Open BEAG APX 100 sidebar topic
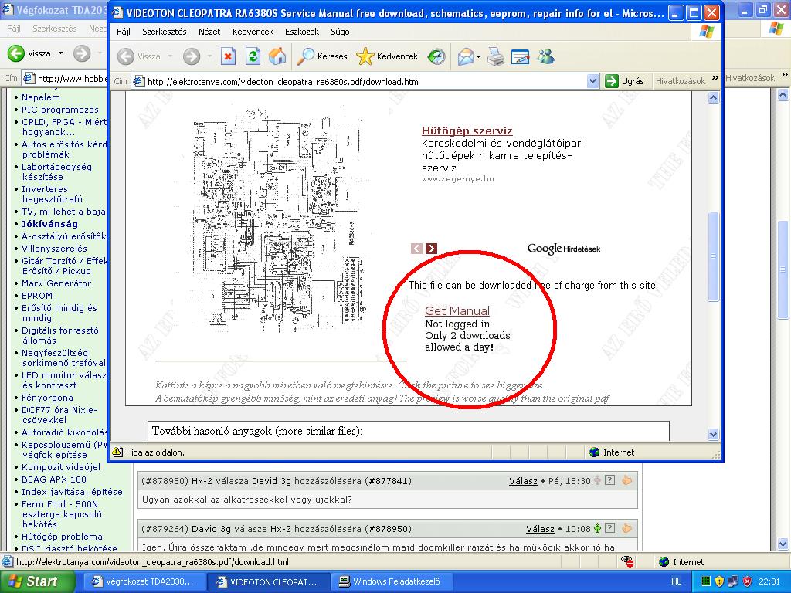The height and width of the screenshot is (593, 791). click(x=54, y=479)
